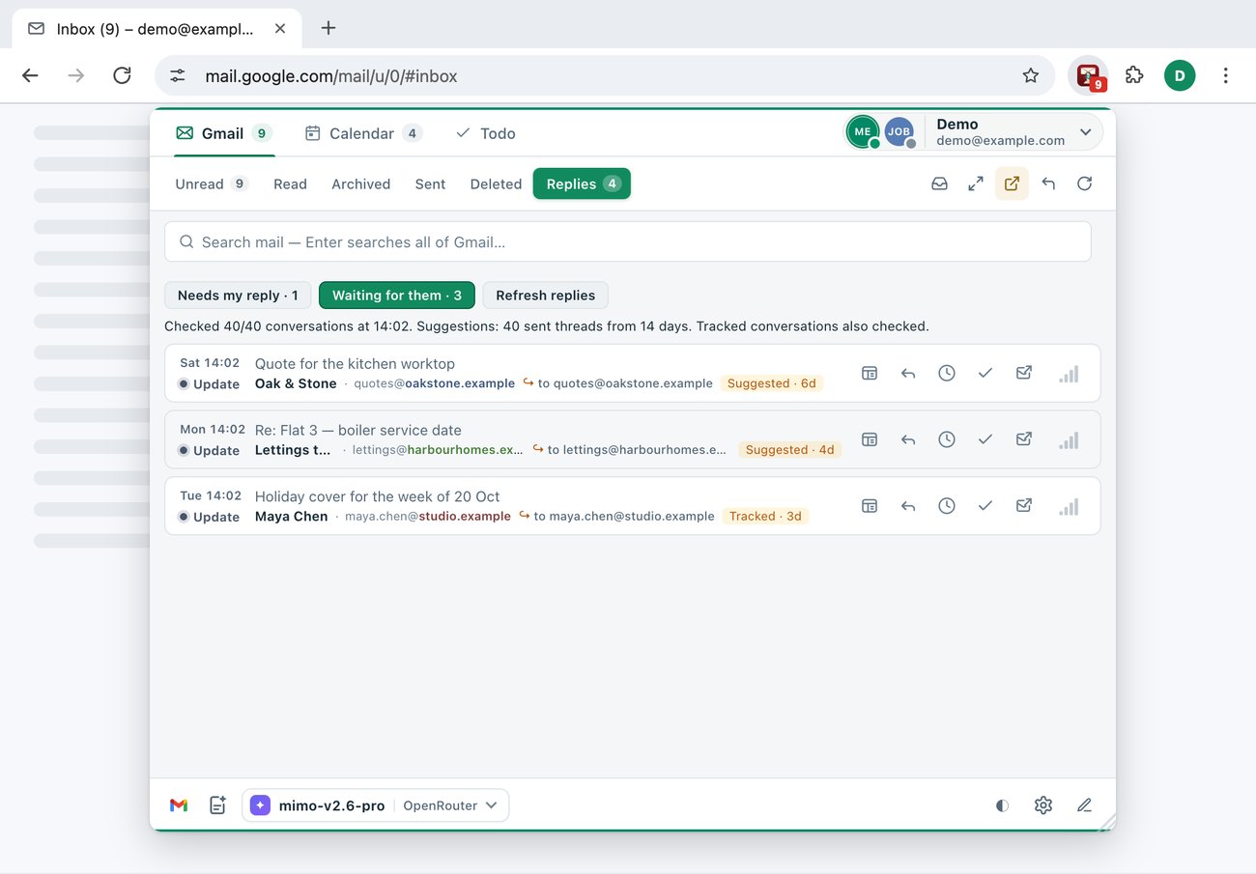Click the highlighted pop-out window icon

click(x=1012, y=183)
